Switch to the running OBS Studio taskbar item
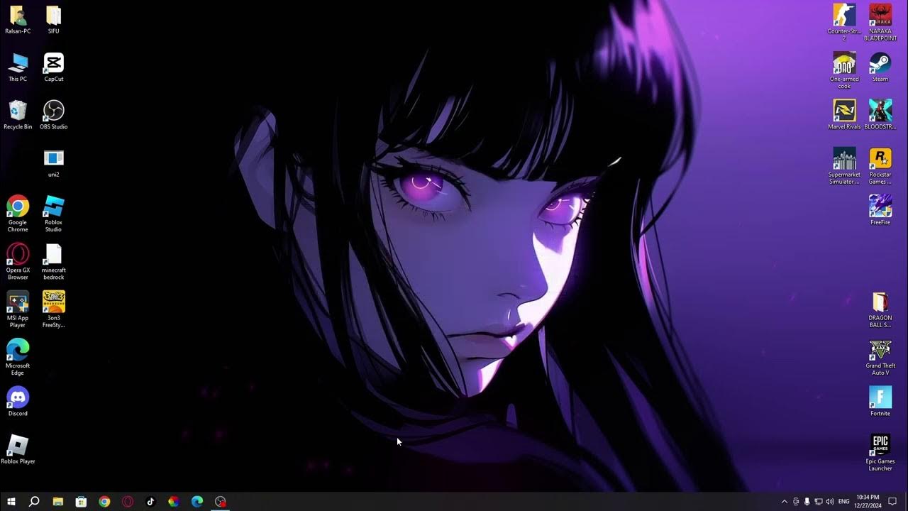908x511 pixels. [221, 501]
